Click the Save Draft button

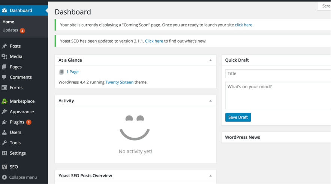238,117
